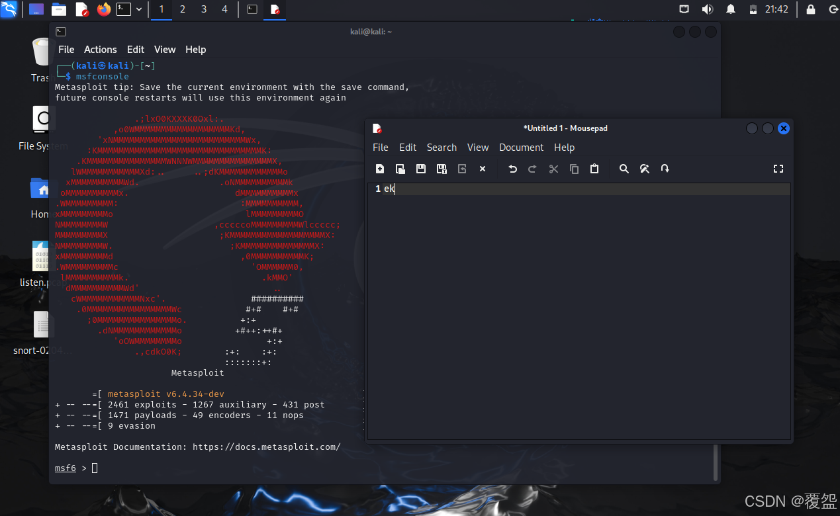Expand the terminal launcher dropdown arrow
Image resolution: width=840 pixels, height=516 pixels.
[139, 9]
